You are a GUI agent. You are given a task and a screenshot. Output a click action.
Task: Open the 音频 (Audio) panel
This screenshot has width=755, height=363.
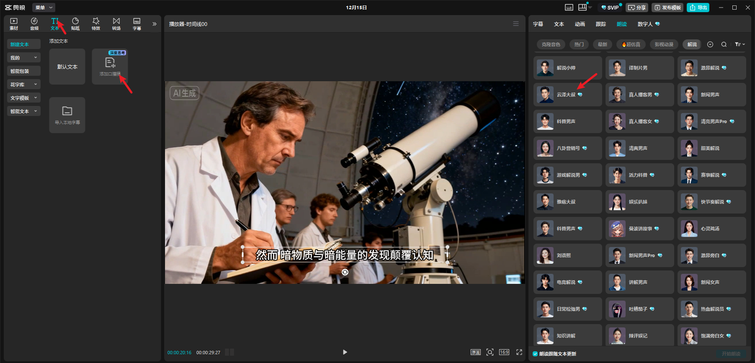tap(34, 24)
